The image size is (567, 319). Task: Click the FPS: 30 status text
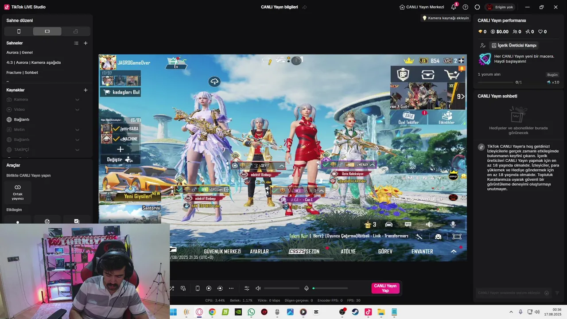[x=353, y=300]
